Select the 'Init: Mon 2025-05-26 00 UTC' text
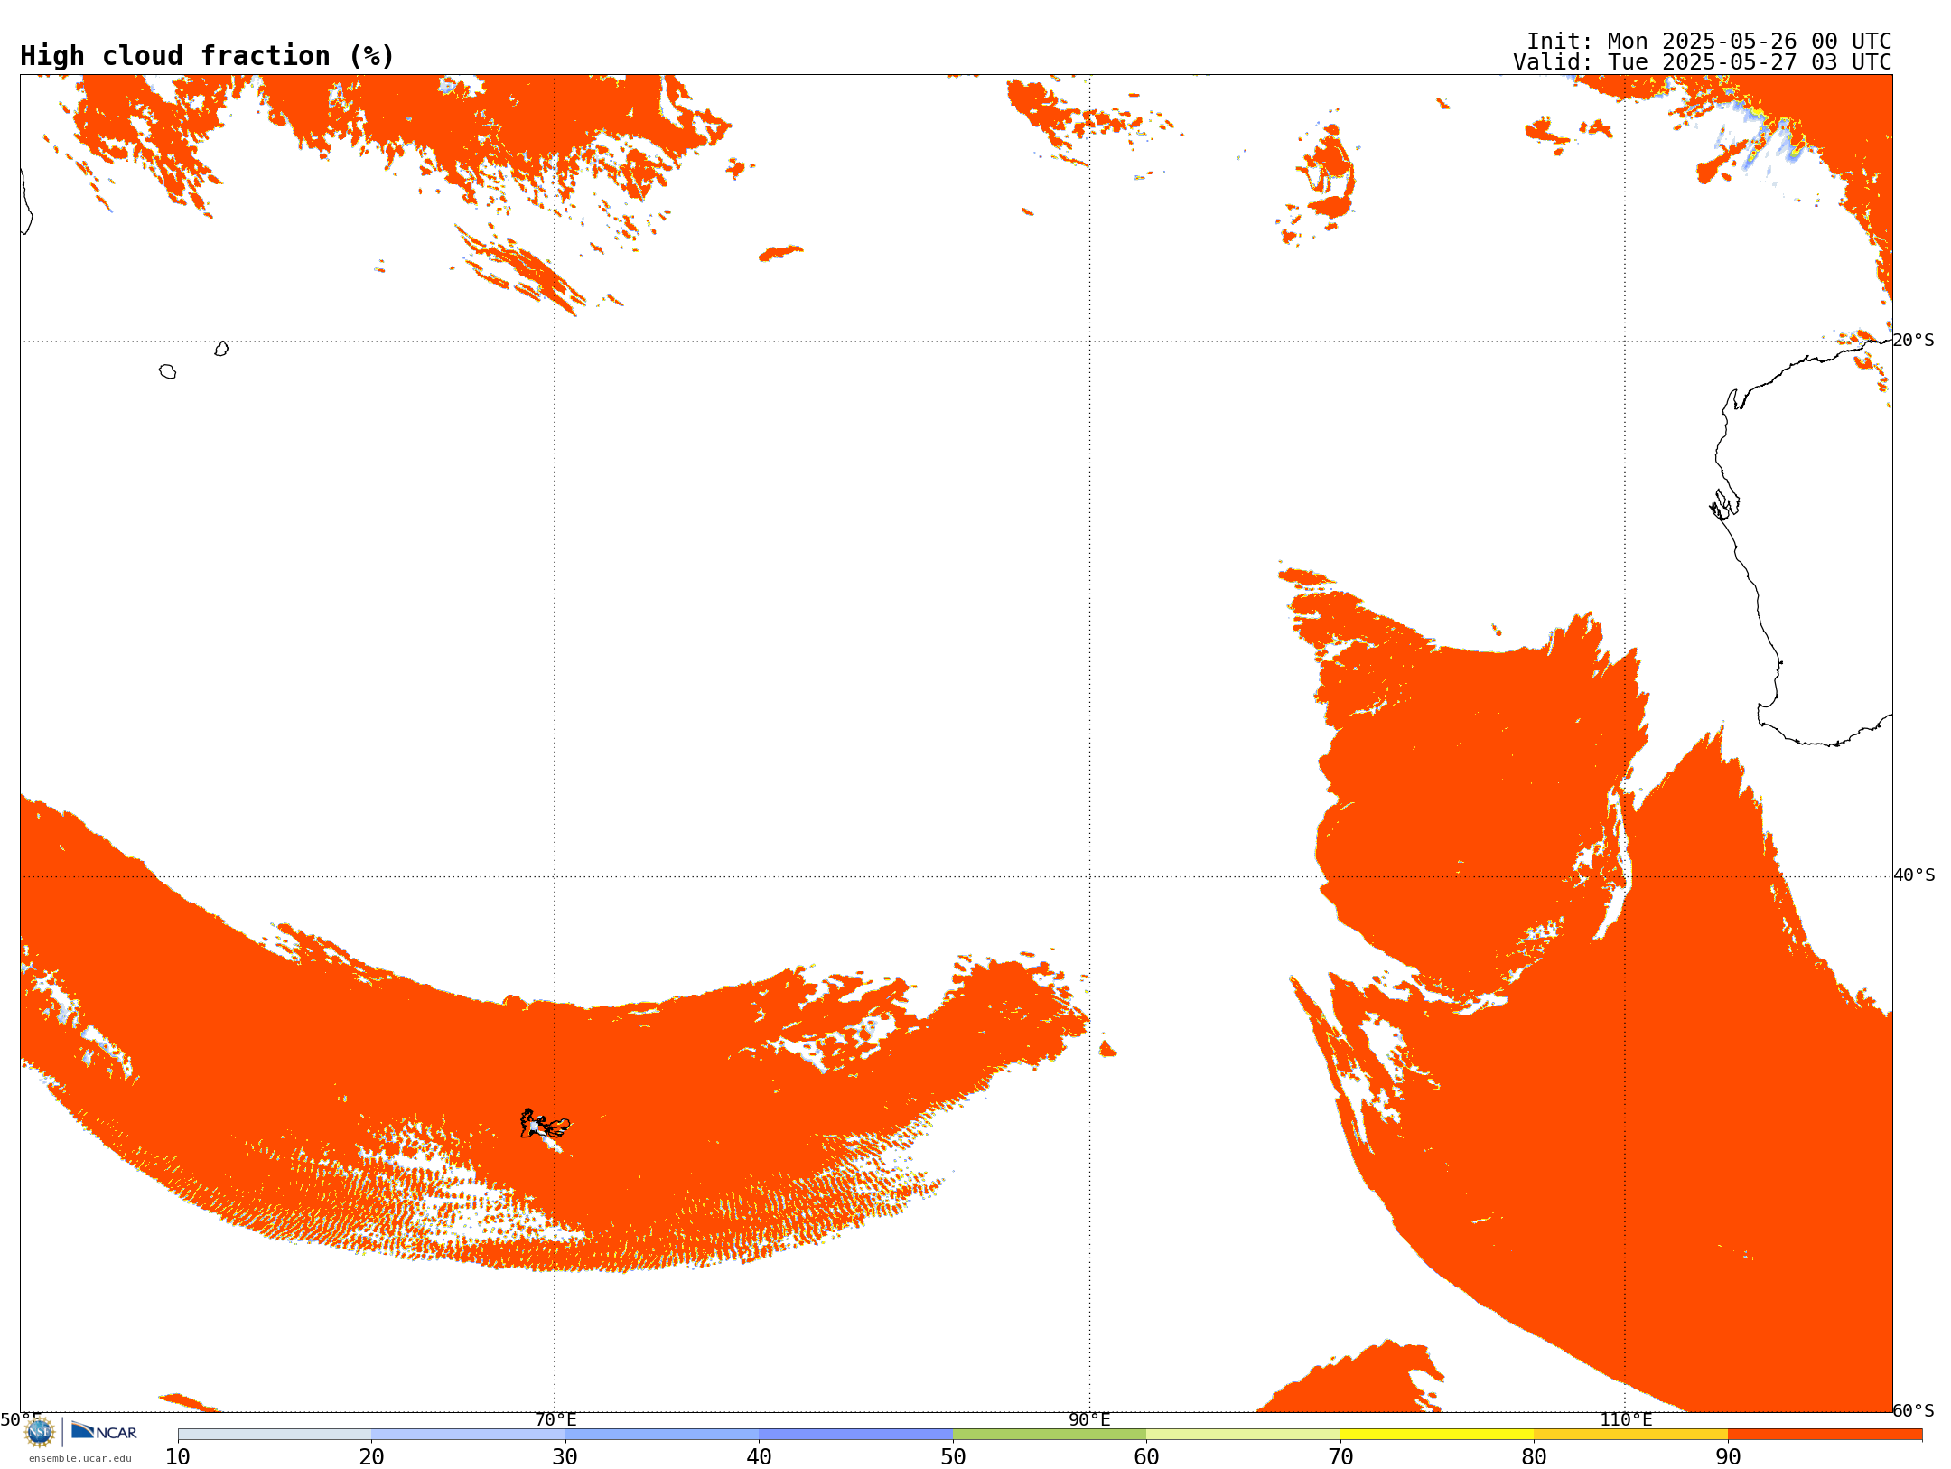The image size is (1951, 1469). [x=1708, y=42]
